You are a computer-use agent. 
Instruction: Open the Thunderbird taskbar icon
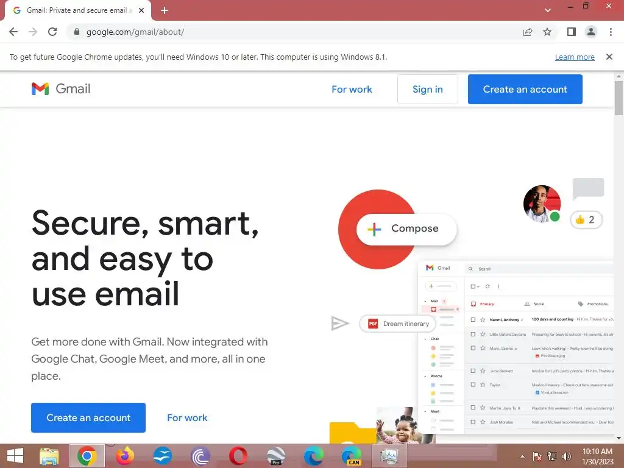pyautogui.click(x=162, y=456)
